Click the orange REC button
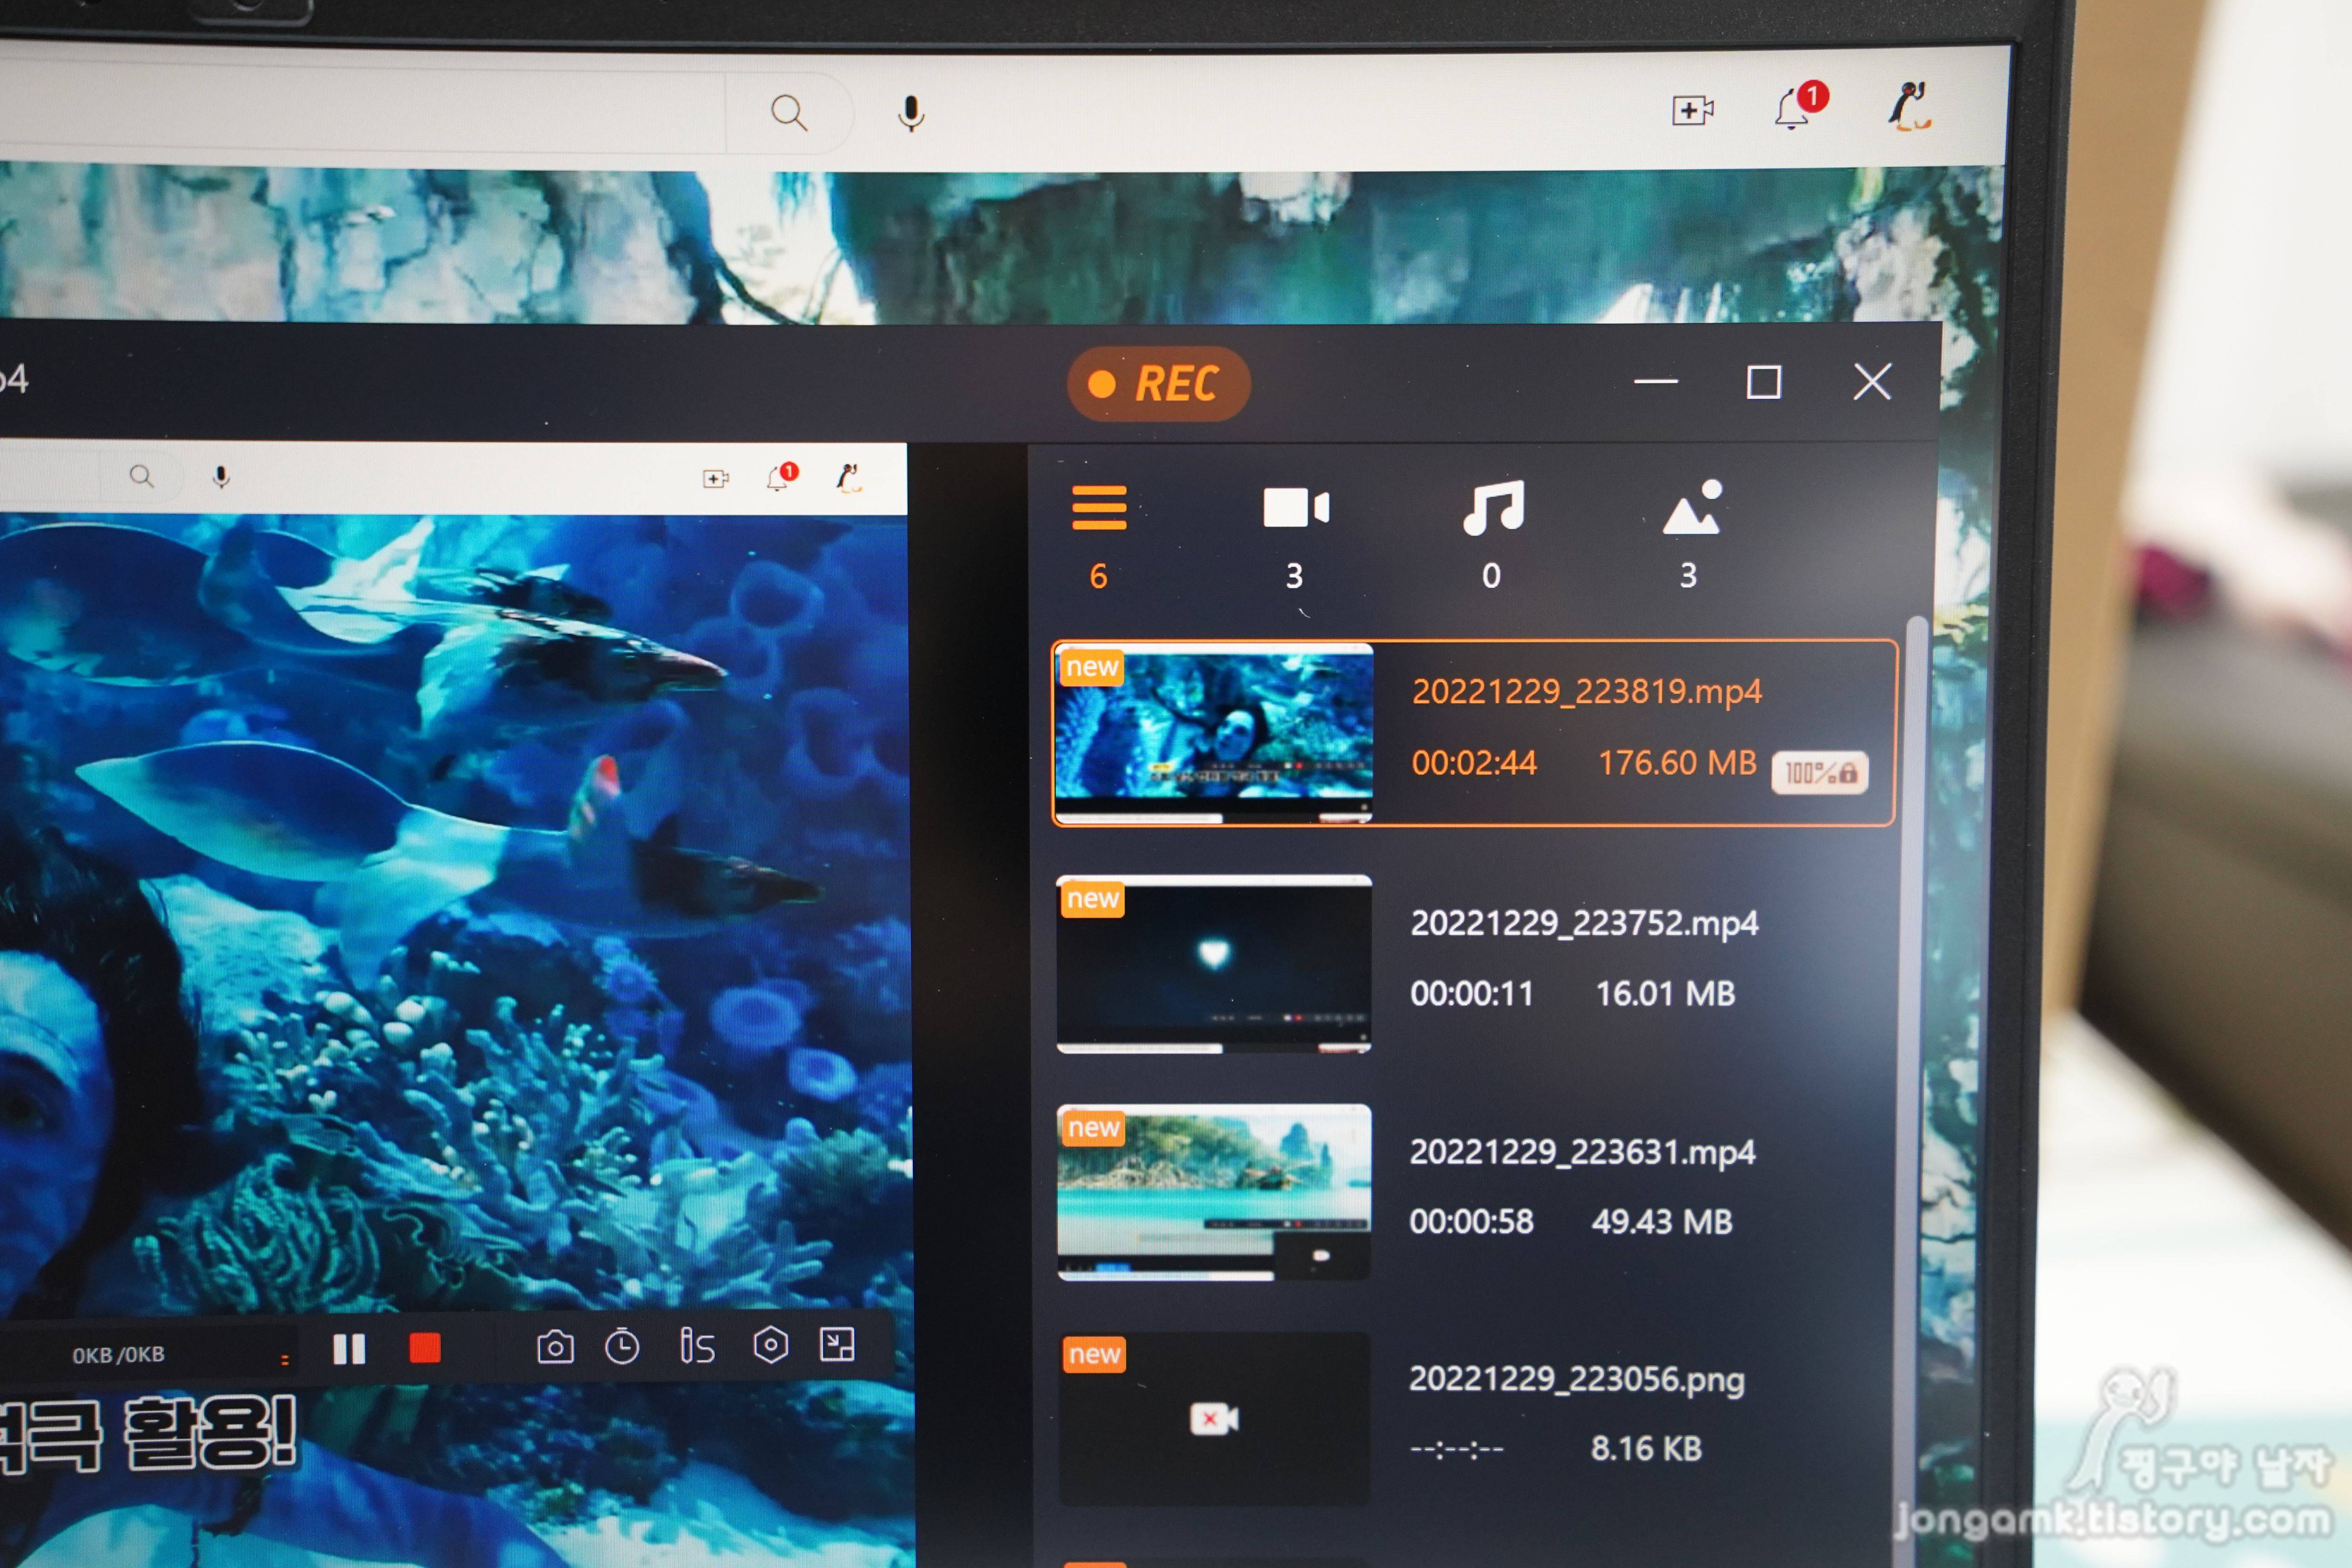2352x1568 pixels. (x=1158, y=384)
